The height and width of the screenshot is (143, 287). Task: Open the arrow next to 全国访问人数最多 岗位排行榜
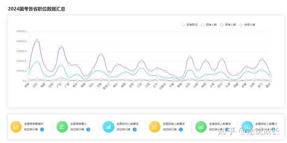(x=135, y=129)
